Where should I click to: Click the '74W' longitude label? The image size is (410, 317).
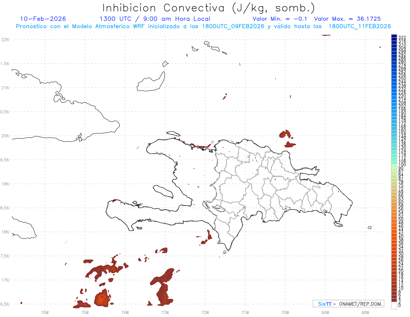125,312
